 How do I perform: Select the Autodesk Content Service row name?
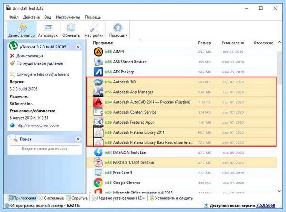135,112
